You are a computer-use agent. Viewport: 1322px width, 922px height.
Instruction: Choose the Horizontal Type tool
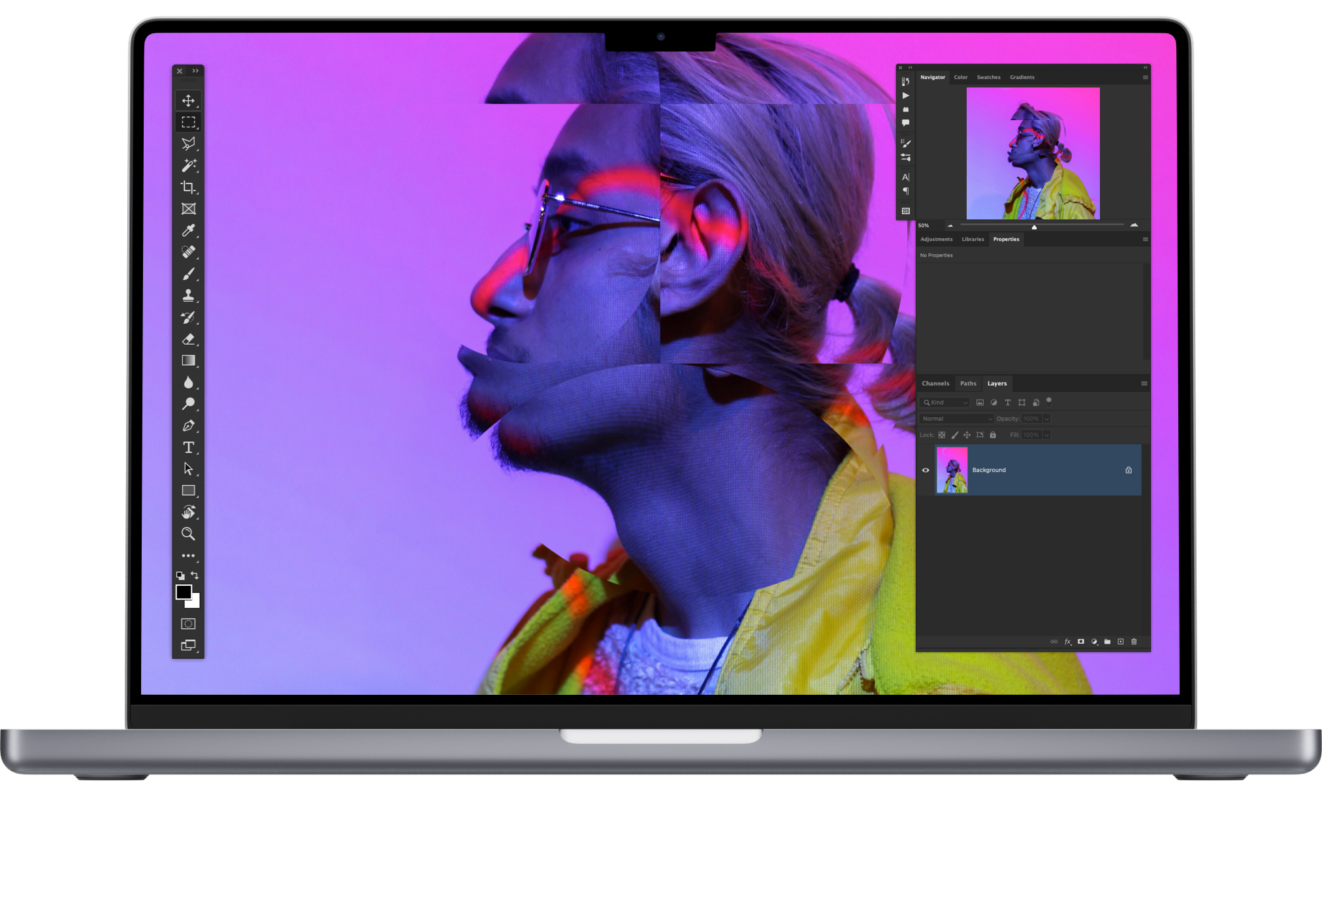pos(188,447)
